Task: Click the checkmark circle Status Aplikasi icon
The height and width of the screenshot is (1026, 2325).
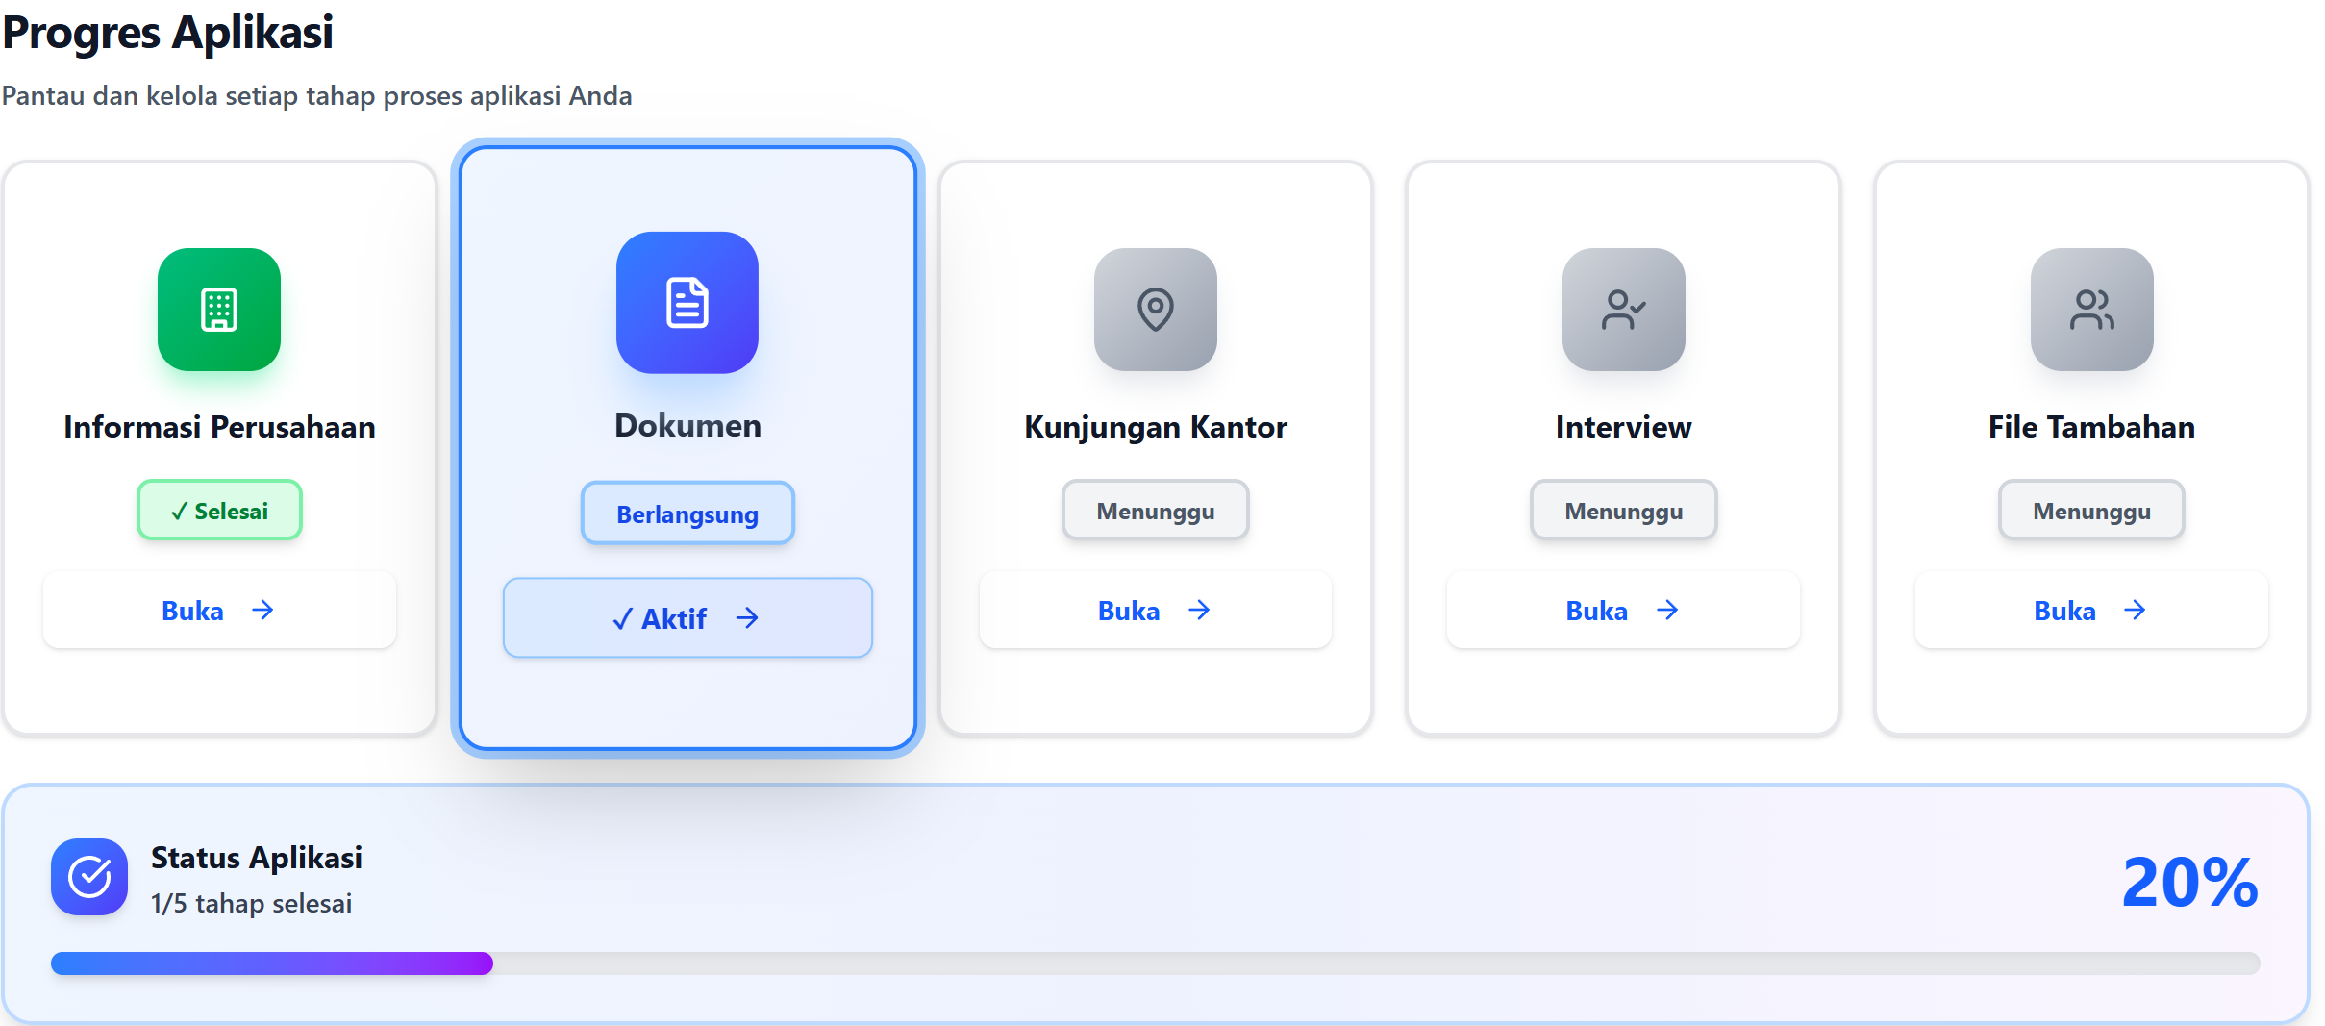Action: click(x=89, y=877)
